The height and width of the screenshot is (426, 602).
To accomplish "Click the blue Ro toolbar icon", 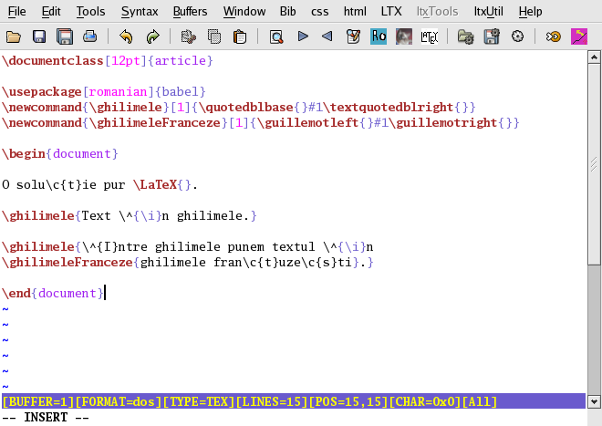I will (379, 37).
